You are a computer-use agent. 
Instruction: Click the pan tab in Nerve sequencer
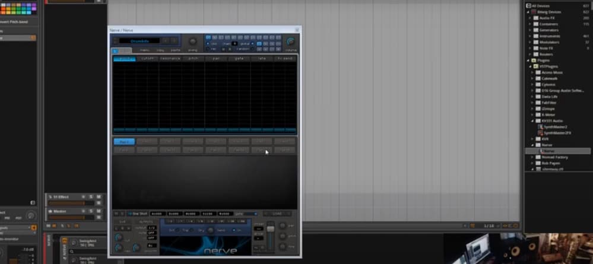pos(216,59)
